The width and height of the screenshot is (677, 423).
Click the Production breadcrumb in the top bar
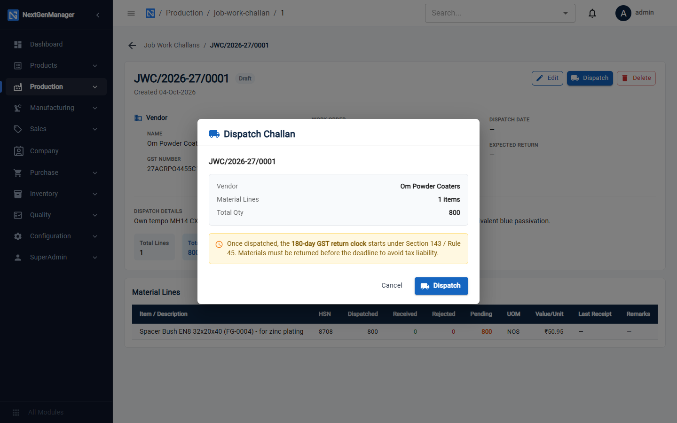pyautogui.click(x=184, y=13)
